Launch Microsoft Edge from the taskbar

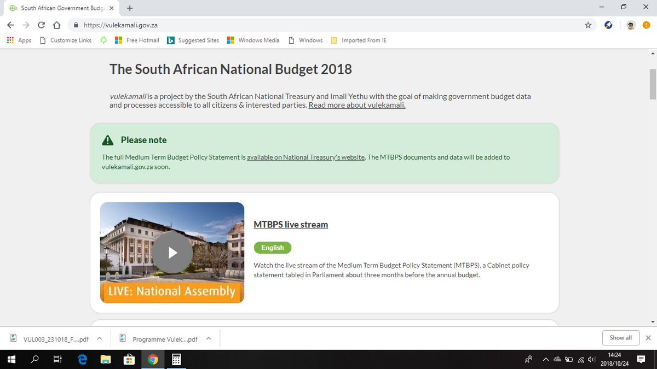point(83,359)
